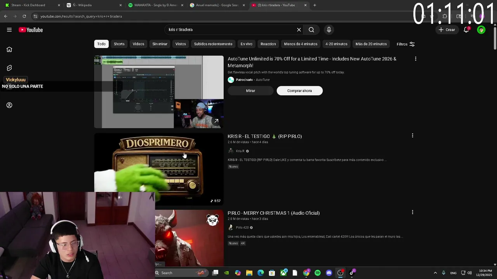
Task: Click the AutoTune ad thumbnail
Action: coord(159,92)
